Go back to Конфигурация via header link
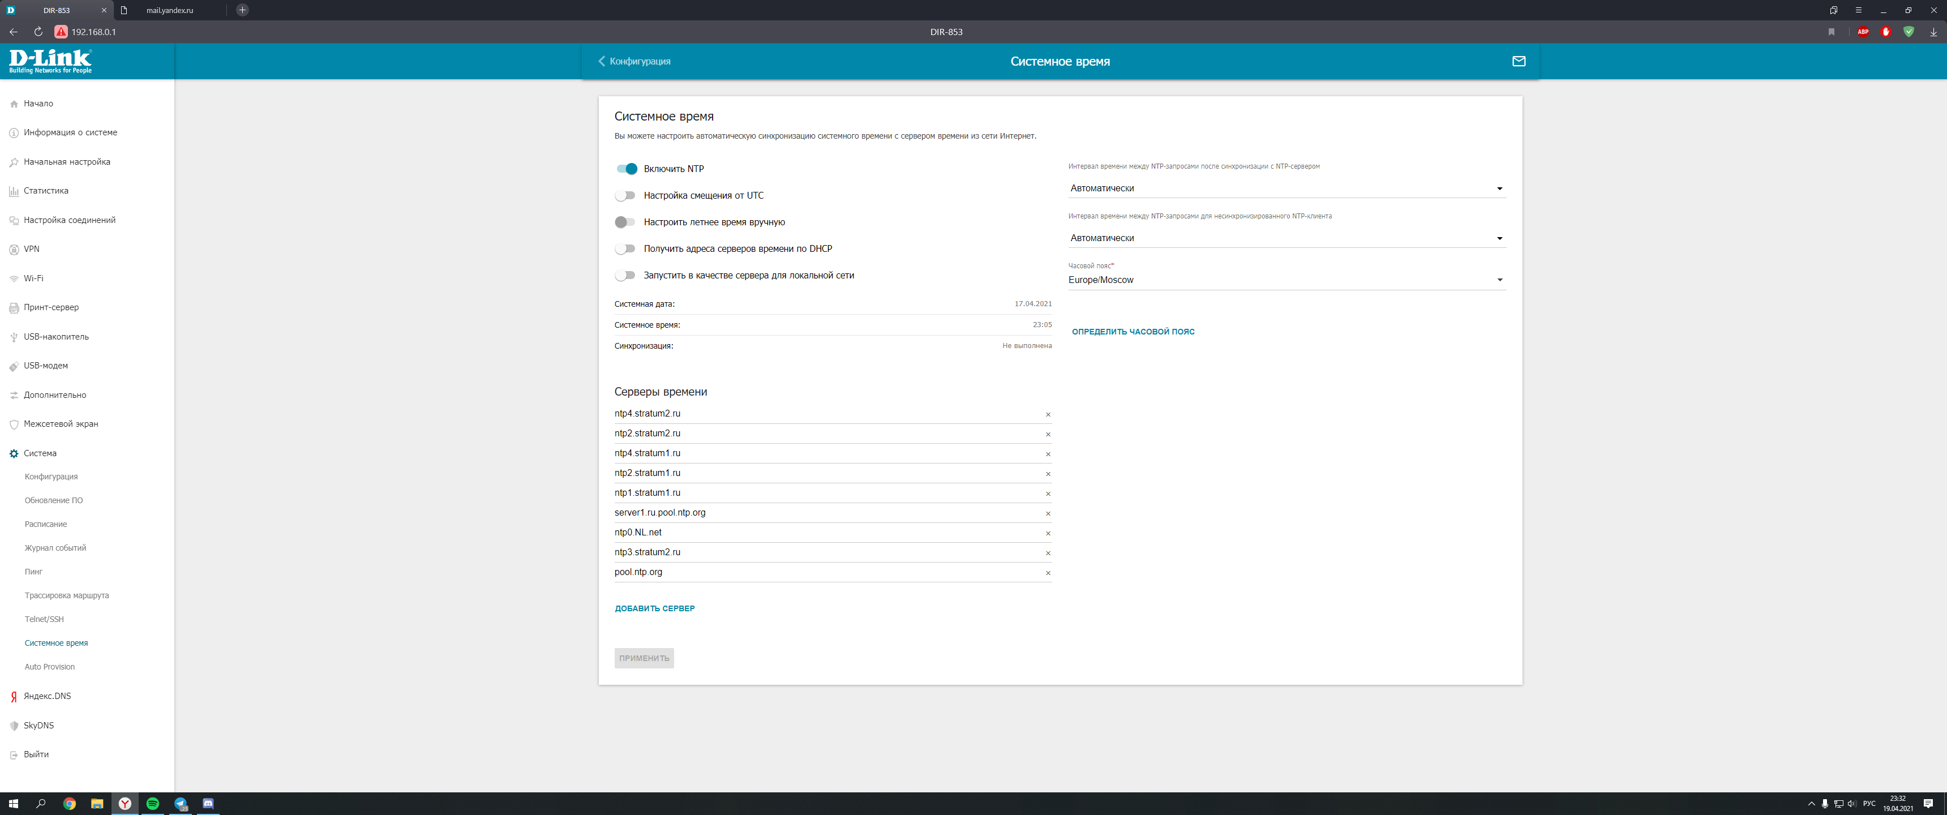1947x815 pixels. click(634, 61)
